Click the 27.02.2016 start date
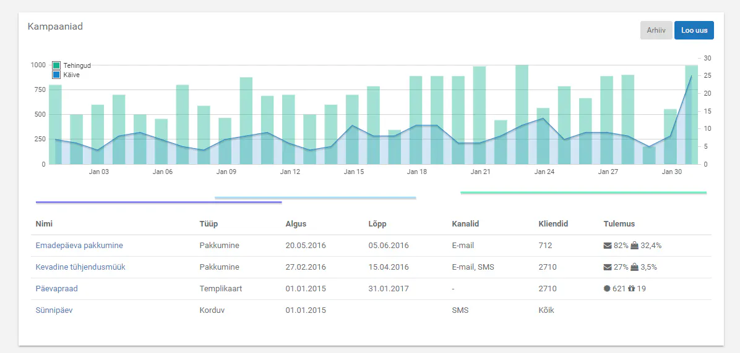Viewport: 740px width, 353px height. click(306, 267)
